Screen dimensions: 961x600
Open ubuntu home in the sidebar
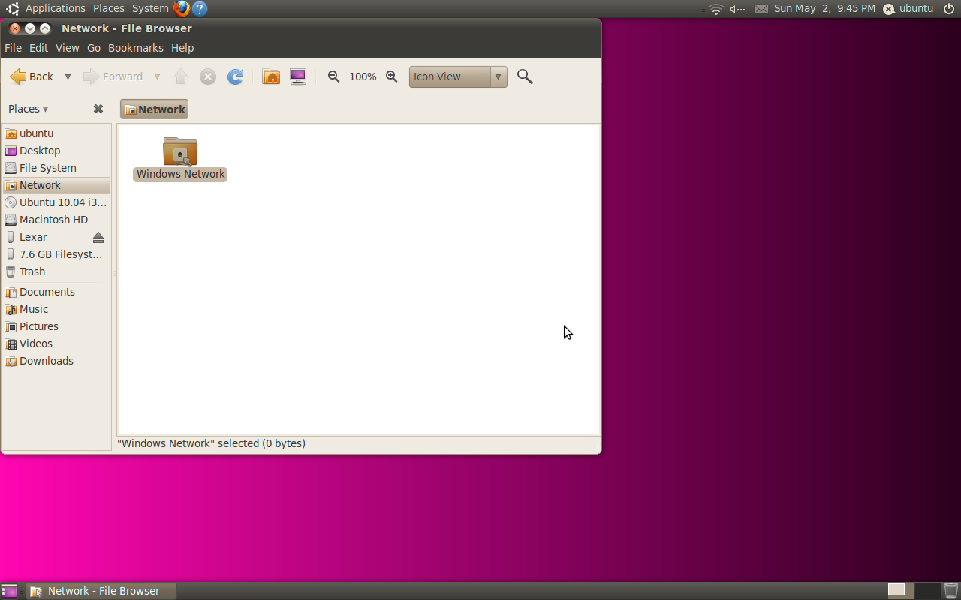click(x=56, y=133)
